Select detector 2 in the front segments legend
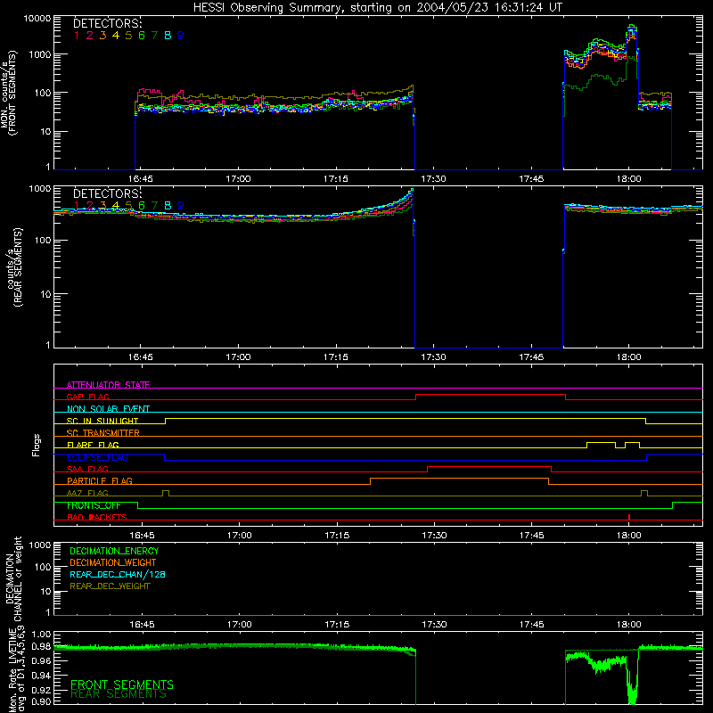Screen dimensions: 713x713 [90, 36]
